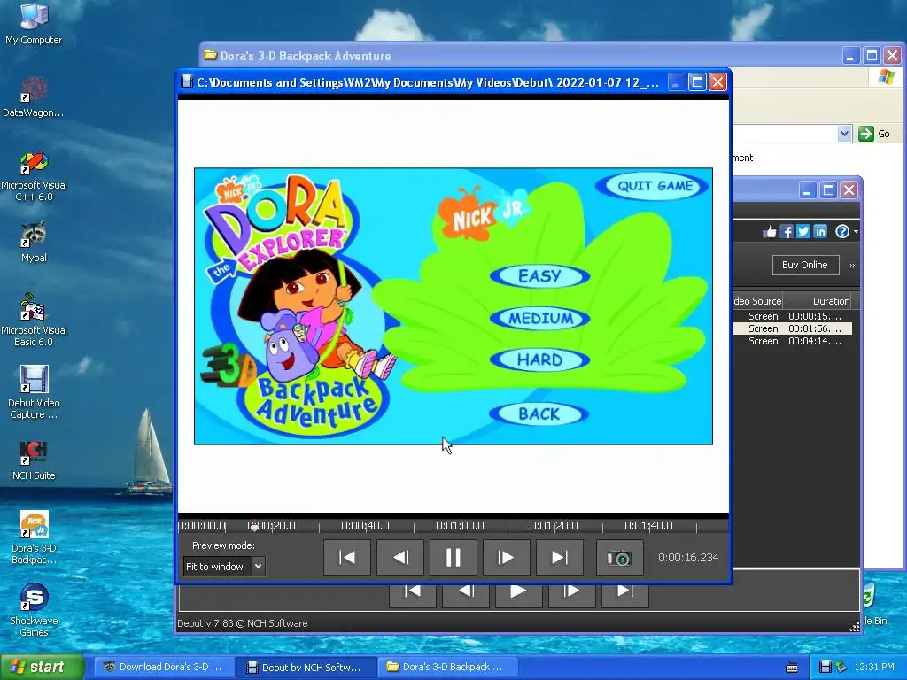
Task: Click the Buy Online button
Action: coord(805,265)
